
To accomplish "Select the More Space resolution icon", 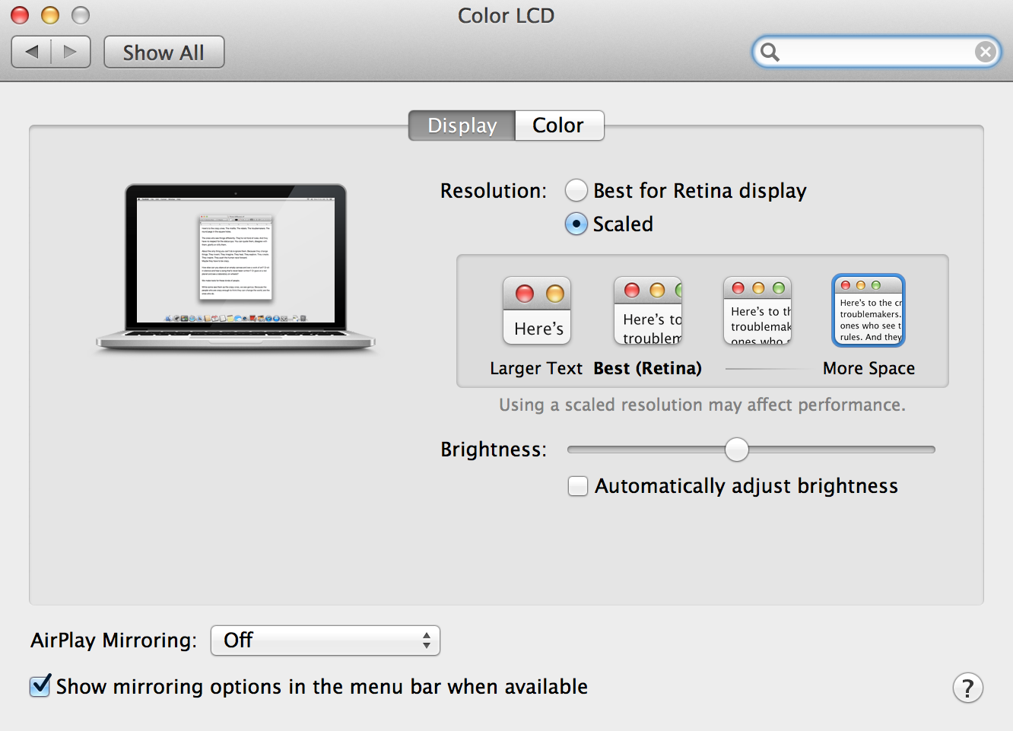I will tap(869, 310).
